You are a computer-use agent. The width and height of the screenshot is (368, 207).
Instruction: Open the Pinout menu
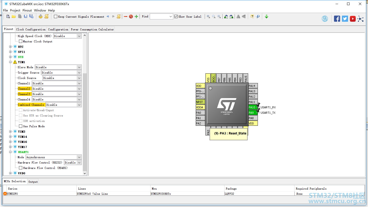27,10
